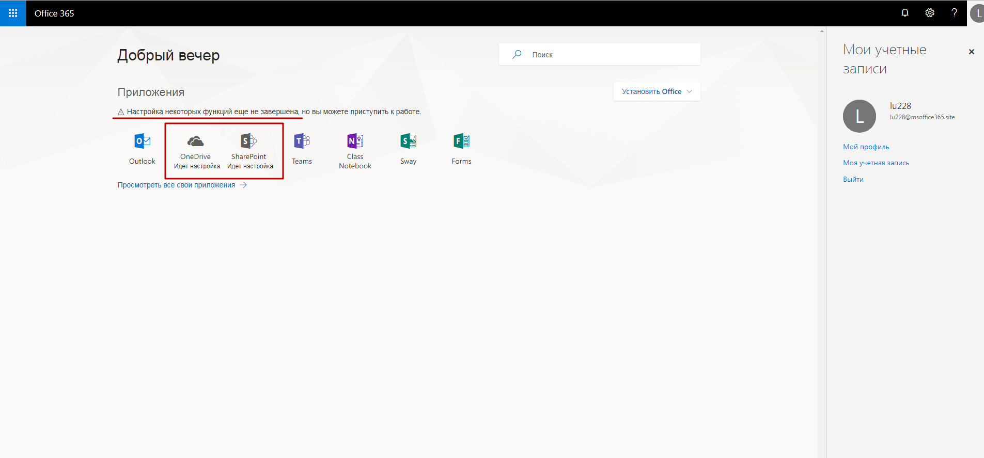Open Мой профиль link
Screen dimensions: 984x458
866,147
